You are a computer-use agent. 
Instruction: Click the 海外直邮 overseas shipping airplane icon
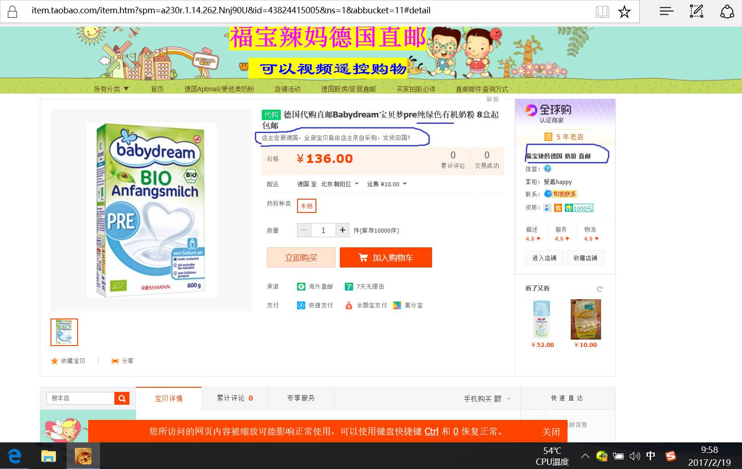click(x=300, y=286)
